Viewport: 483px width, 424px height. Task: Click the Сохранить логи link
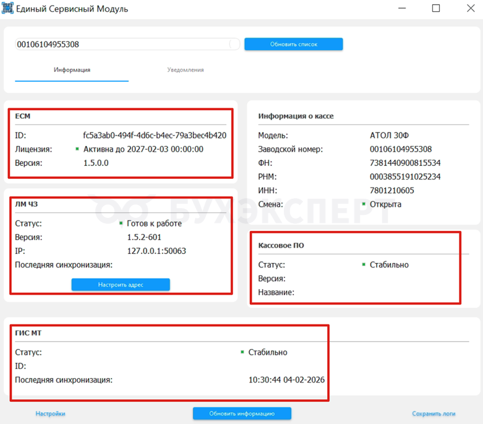(x=434, y=413)
